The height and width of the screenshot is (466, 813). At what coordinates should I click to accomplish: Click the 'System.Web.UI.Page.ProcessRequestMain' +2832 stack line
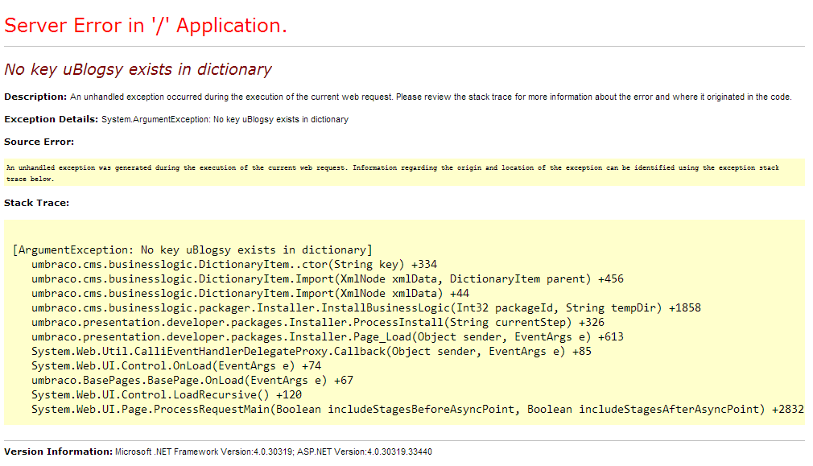pos(418,410)
